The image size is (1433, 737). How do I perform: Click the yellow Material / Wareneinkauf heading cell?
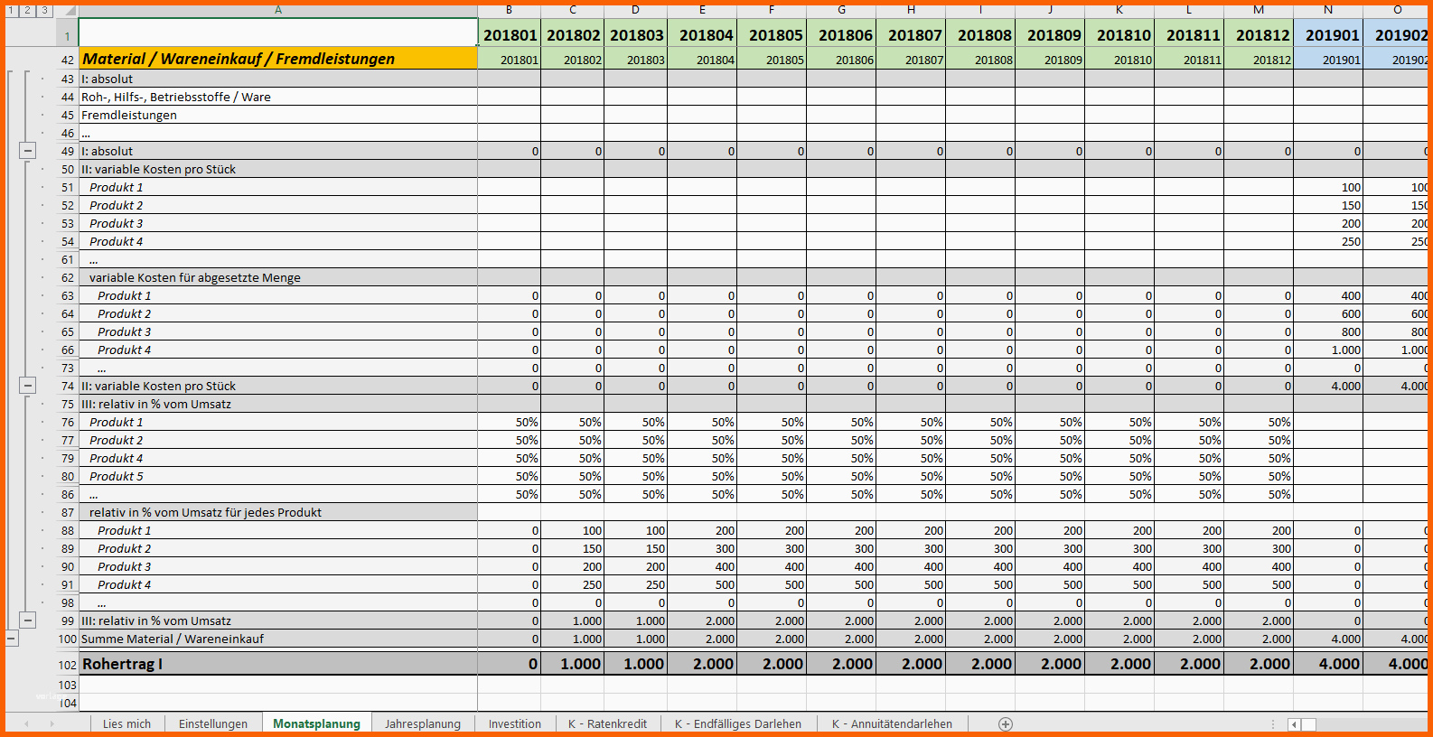tap(278, 59)
